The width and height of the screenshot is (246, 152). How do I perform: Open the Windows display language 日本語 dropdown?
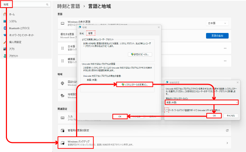click(218, 23)
